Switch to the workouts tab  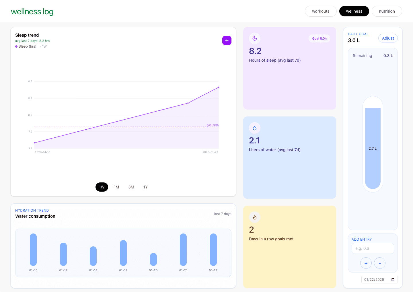click(x=320, y=11)
